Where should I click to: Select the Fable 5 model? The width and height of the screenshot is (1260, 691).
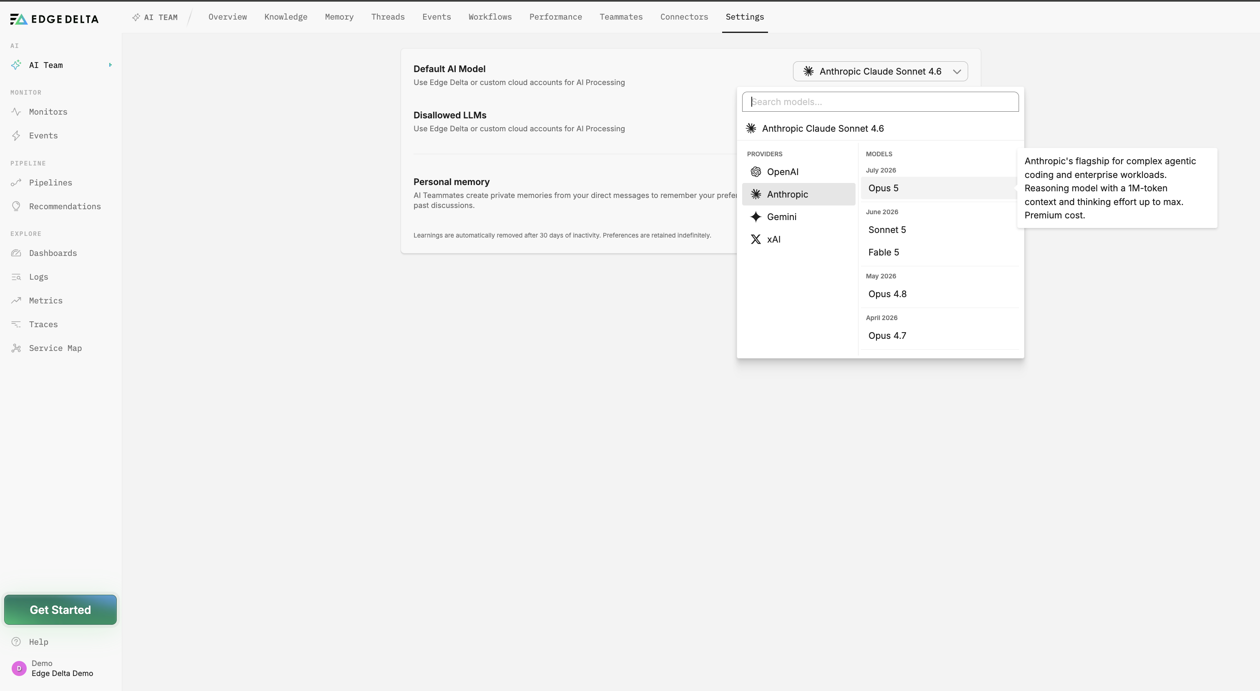tap(939, 252)
